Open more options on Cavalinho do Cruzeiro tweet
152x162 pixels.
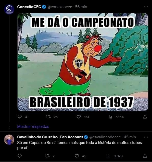tap(146, 137)
